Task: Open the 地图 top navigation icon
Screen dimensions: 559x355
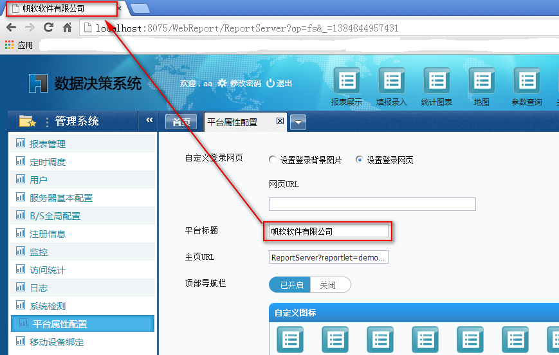Action: tap(482, 81)
